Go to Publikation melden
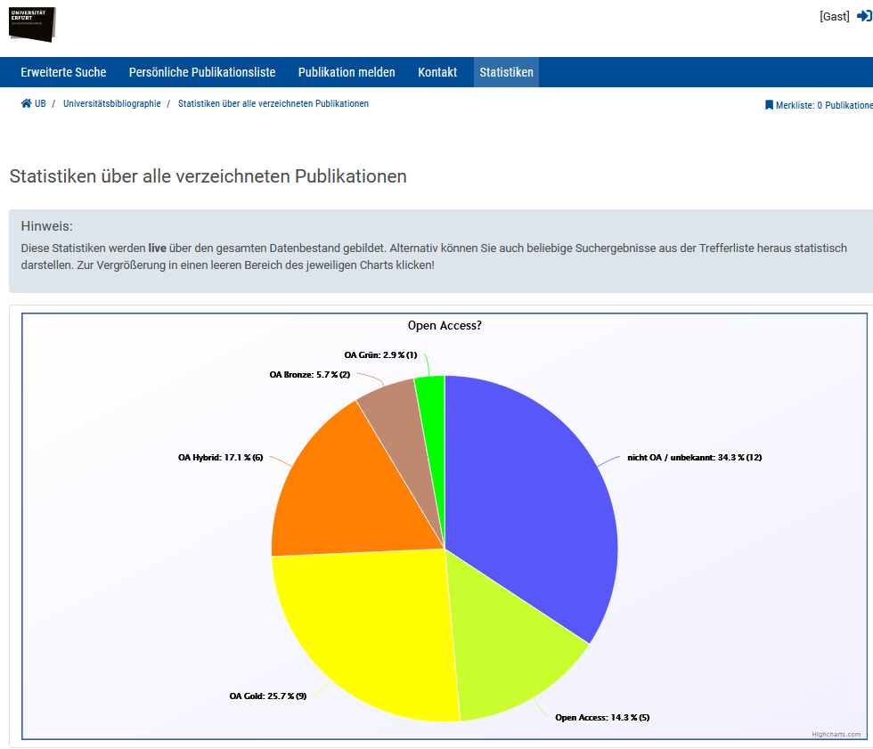Screen dimensions: 873x749 347,72
